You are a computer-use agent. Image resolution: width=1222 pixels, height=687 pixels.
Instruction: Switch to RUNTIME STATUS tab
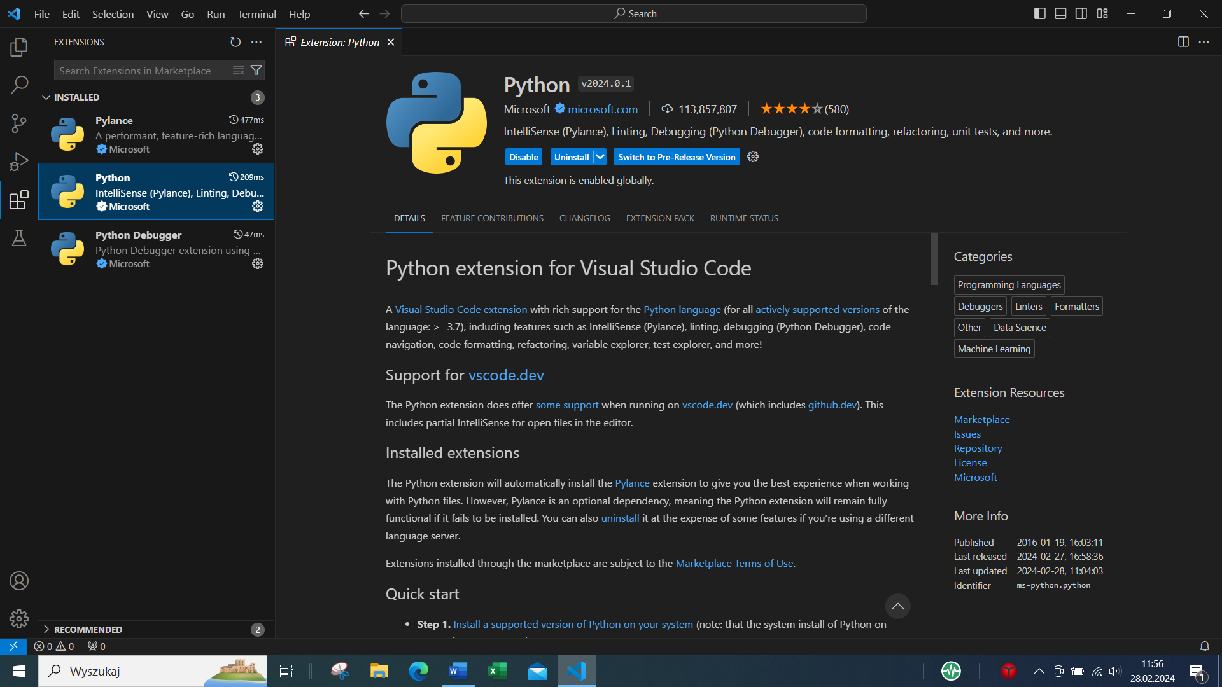tap(744, 218)
